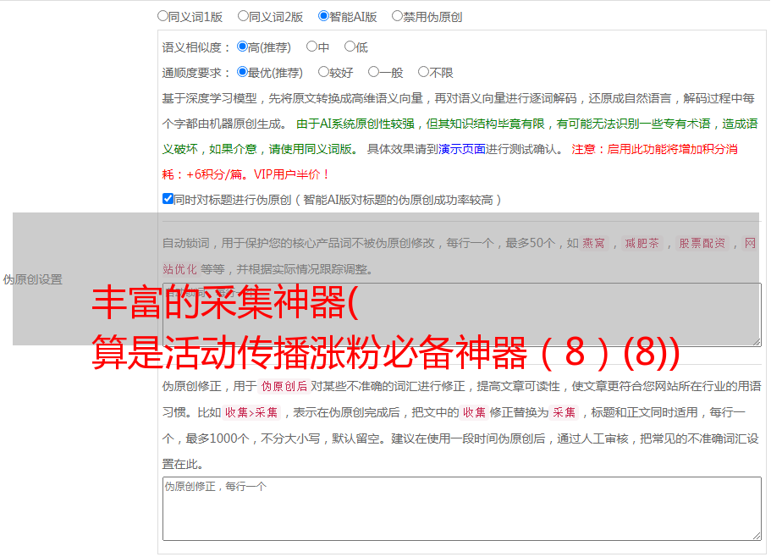Select the 禁用伪原创 radio option
The image size is (771, 557).
[x=397, y=16]
